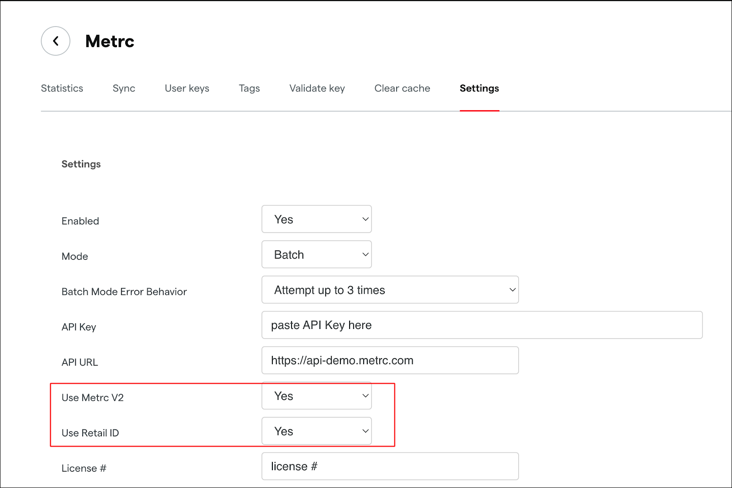Viewport: 732px width, 488px height.
Task: Focus the License # input field
Action: 390,466
